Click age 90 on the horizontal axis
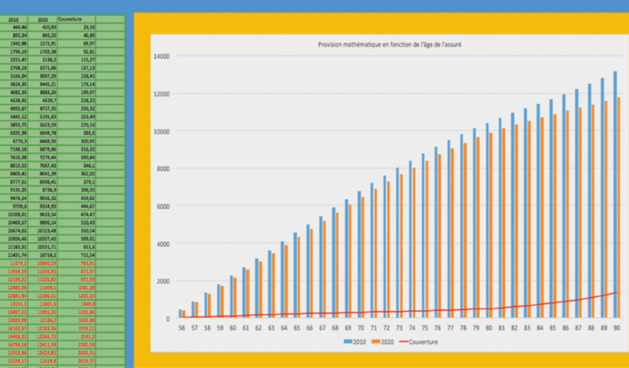This screenshot has height=368, width=629. pyautogui.click(x=617, y=329)
